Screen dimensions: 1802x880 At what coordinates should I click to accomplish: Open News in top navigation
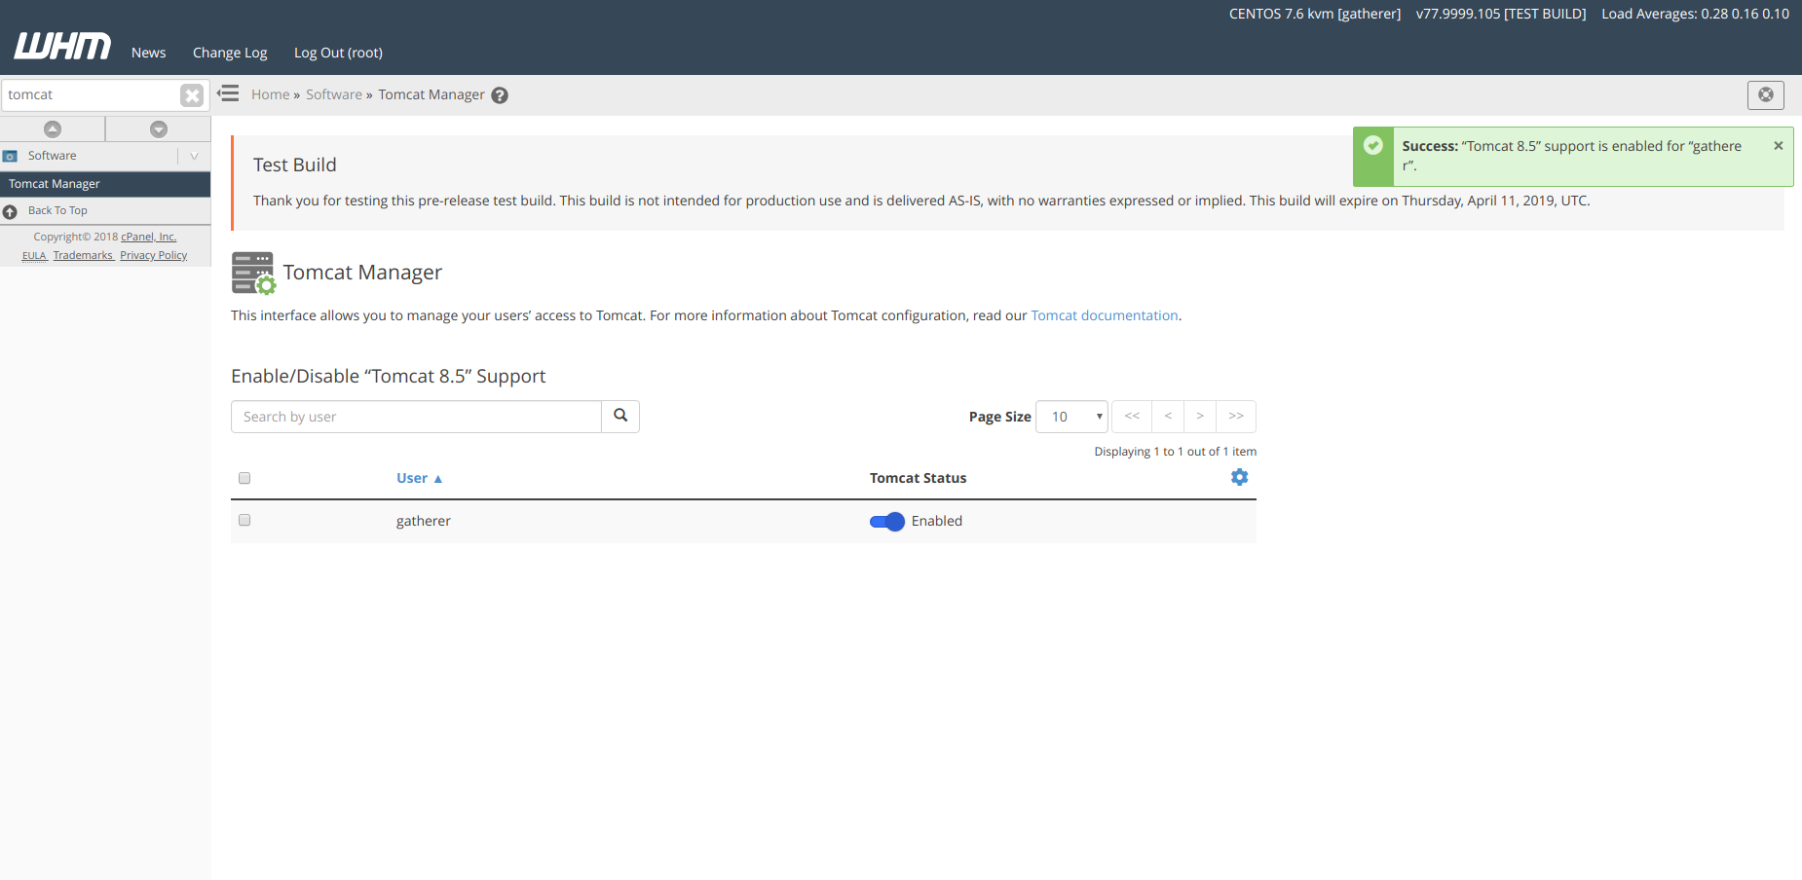(149, 53)
